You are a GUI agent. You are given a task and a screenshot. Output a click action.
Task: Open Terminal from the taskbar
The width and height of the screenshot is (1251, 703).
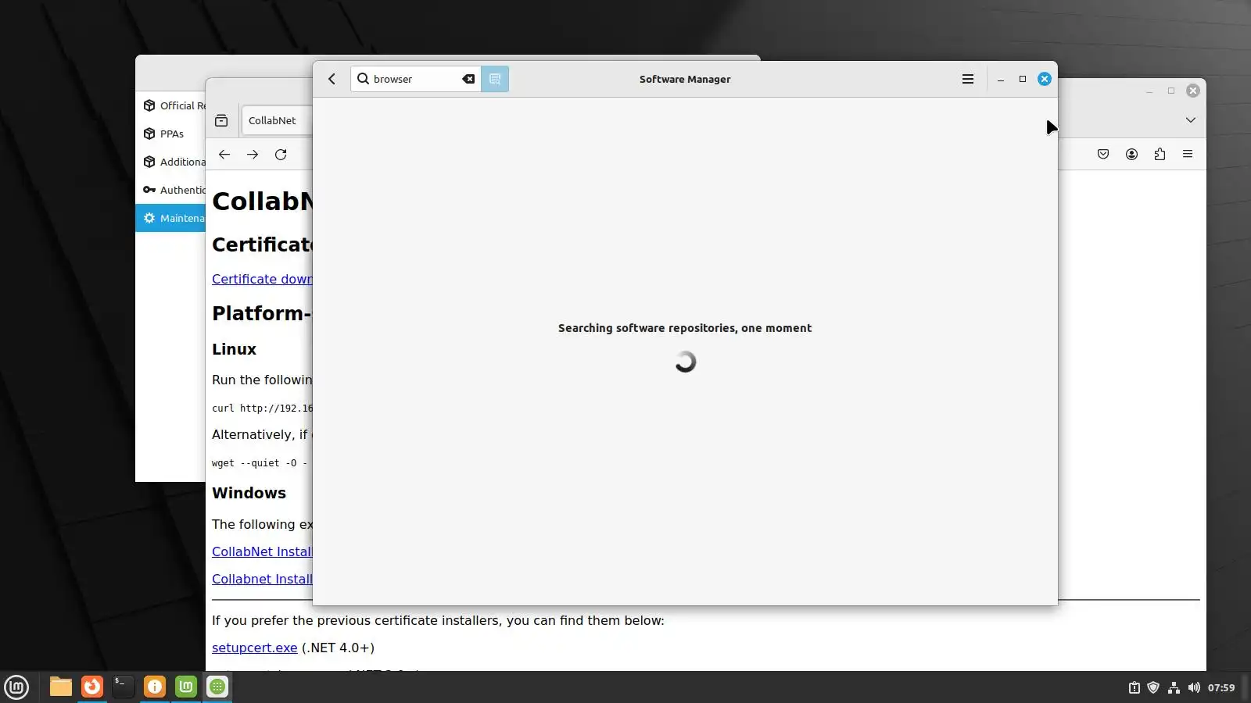coord(124,687)
